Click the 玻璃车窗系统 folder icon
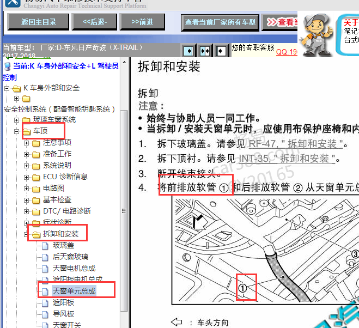The width and height of the screenshot is (359, 328). (x=26, y=119)
